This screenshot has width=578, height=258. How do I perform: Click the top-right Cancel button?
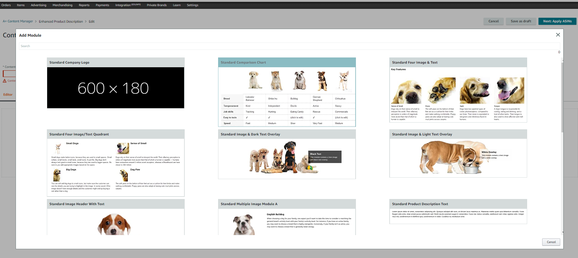click(x=493, y=21)
